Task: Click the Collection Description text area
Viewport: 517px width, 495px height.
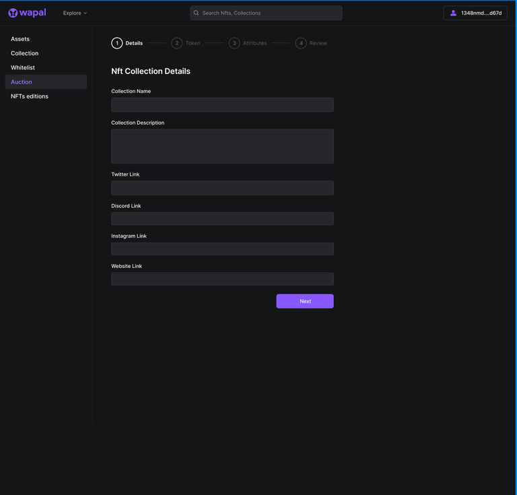Action: (x=222, y=146)
